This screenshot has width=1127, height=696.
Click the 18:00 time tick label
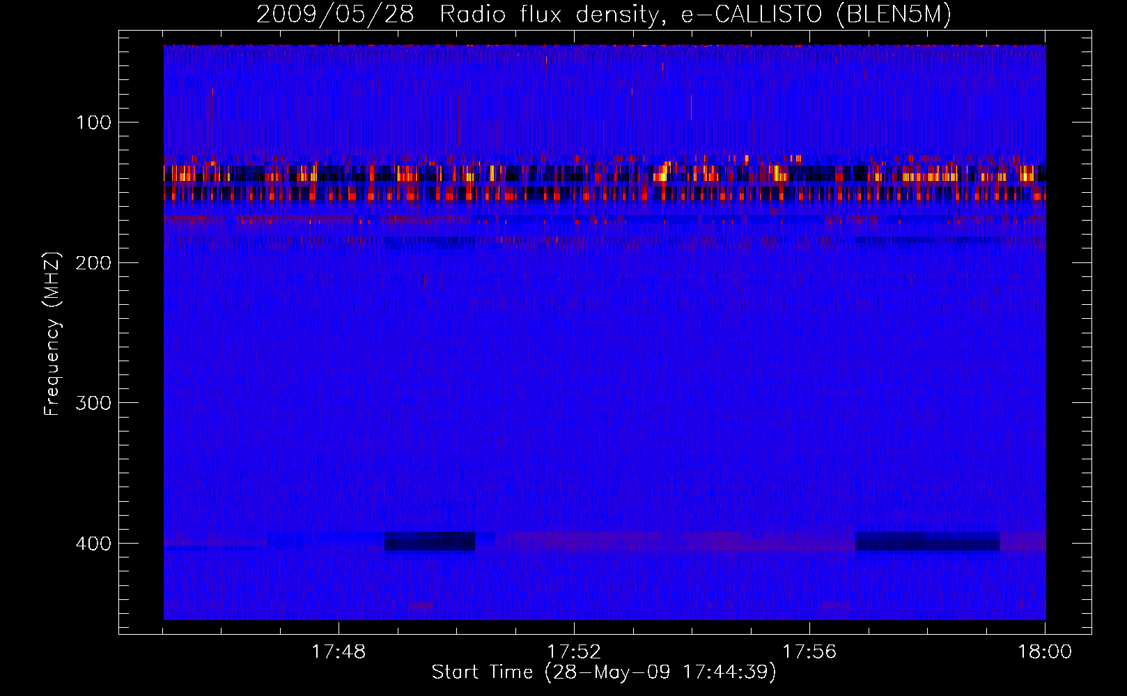click(1045, 652)
